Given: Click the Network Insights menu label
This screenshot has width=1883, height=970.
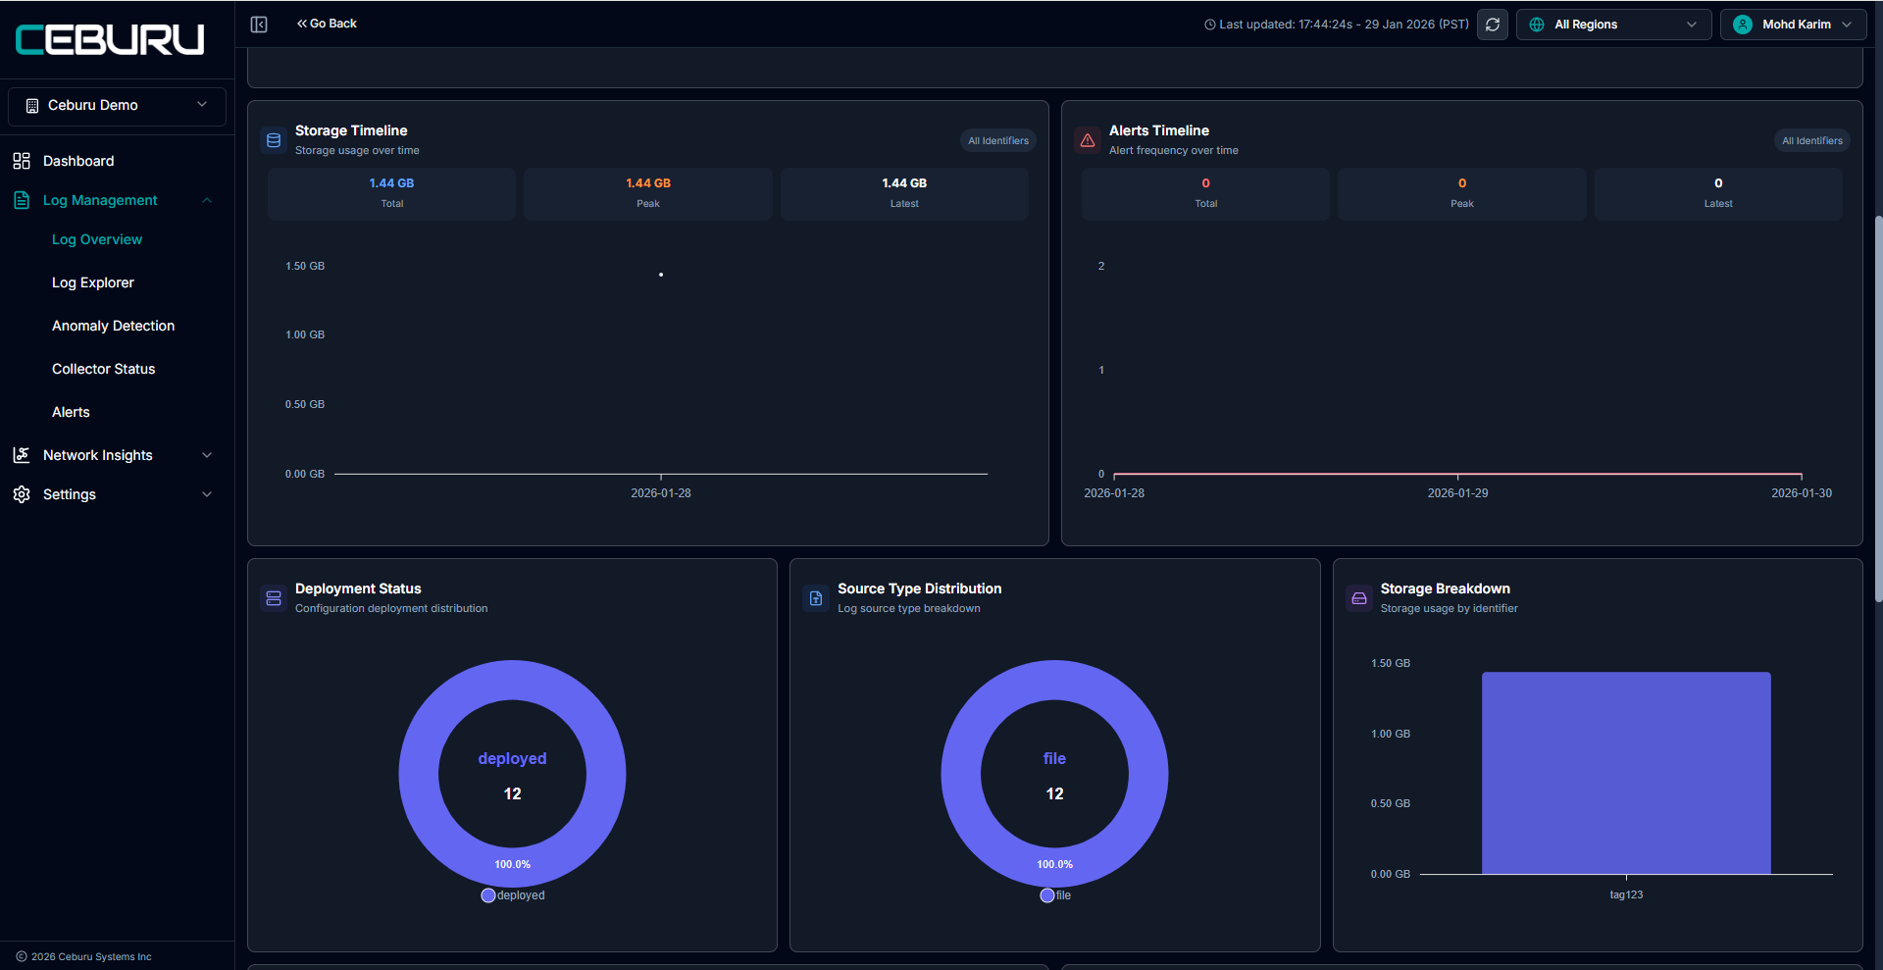Looking at the screenshot, I should 98,455.
